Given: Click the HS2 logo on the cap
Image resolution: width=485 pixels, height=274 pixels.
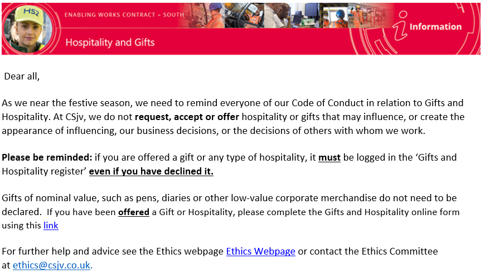Looking at the screenshot, I should click(31, 12).
